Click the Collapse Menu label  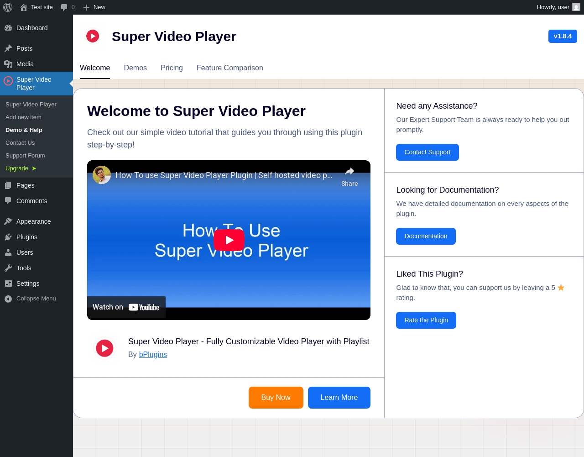36,299
